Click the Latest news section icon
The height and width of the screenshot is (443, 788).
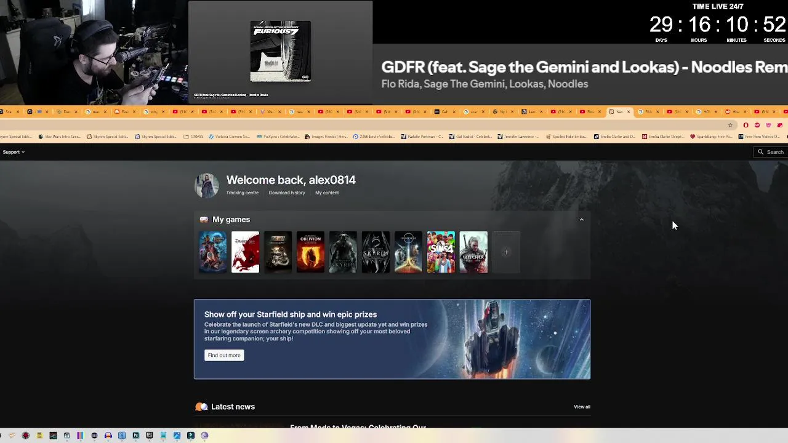click(x=201, y=407)
